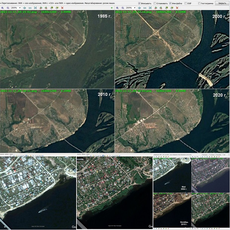The width and height of the screenshot is (230, 230).
Task: Select the 2010 satellite image pane
Action: [x=57, y=121]
